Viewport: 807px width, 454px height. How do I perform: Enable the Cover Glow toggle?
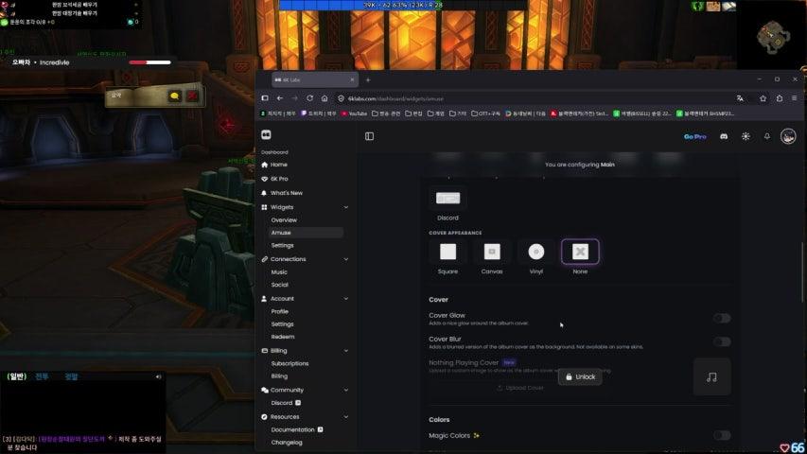tap(722, 319)
